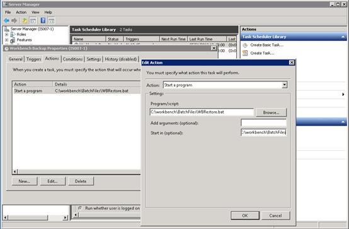
Task: Open the Action type dropdown
Action: click(x=284, y=85)
